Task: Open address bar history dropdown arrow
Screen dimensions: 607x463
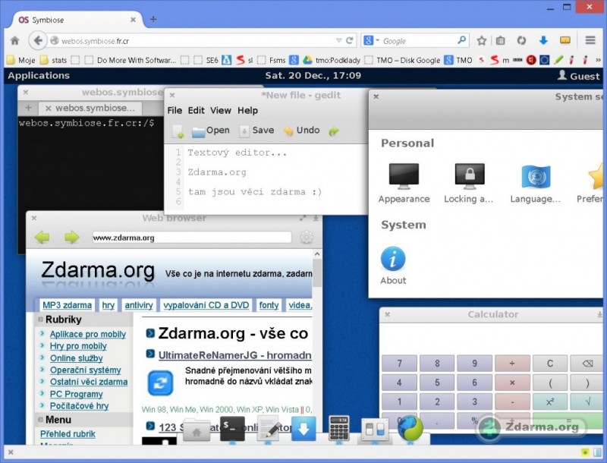Action: click(x=338, y=40)
